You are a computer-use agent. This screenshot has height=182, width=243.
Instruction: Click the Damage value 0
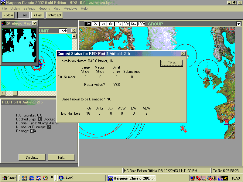(32, 131)
